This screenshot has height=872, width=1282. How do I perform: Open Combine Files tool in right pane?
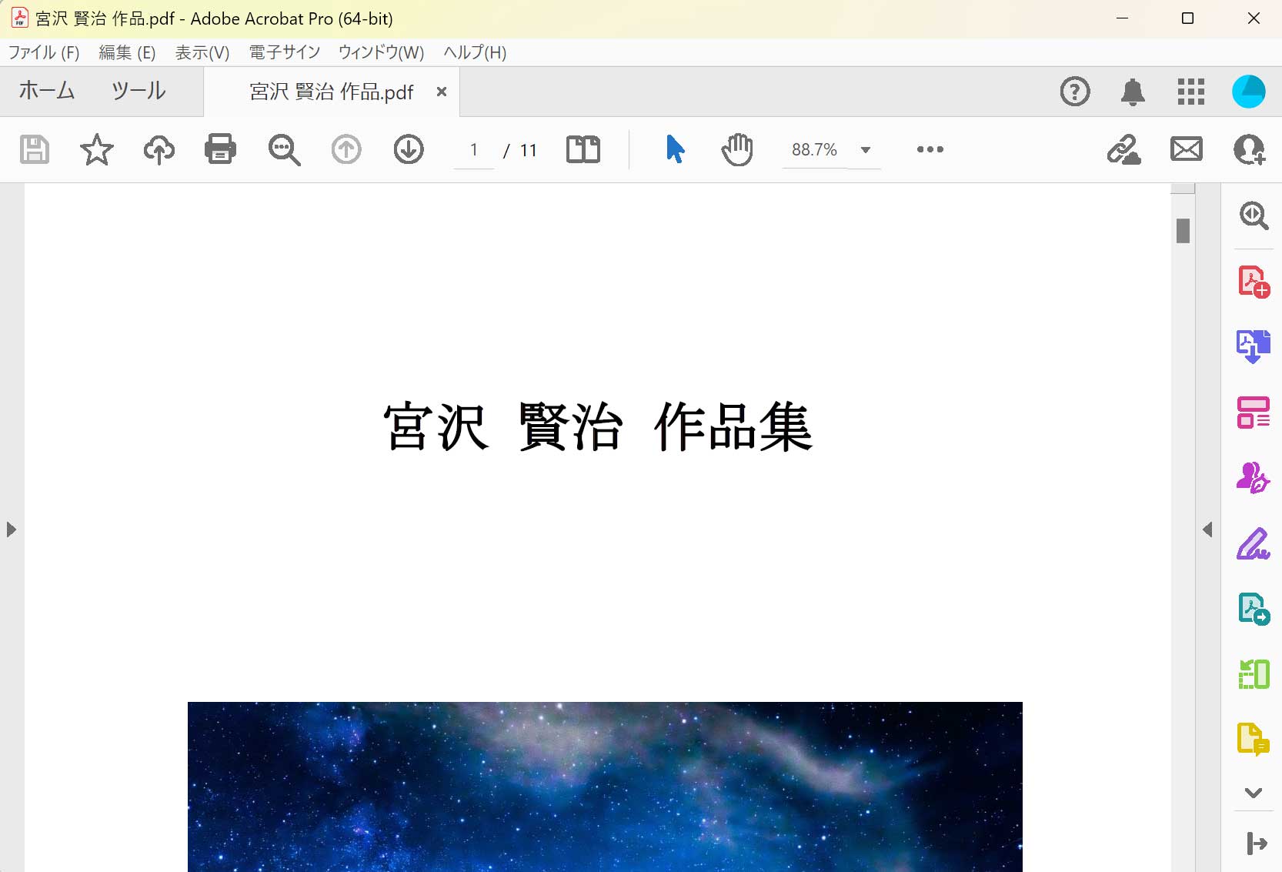[1254, 346]
